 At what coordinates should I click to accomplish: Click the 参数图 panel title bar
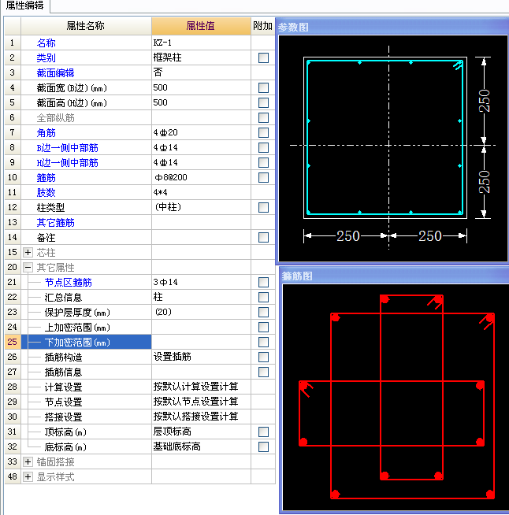[392, 27]
